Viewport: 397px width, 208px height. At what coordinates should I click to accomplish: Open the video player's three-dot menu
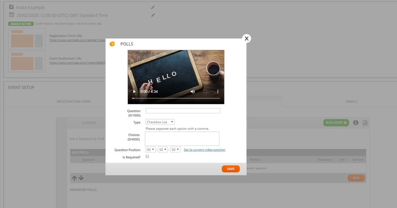point(218,91)
